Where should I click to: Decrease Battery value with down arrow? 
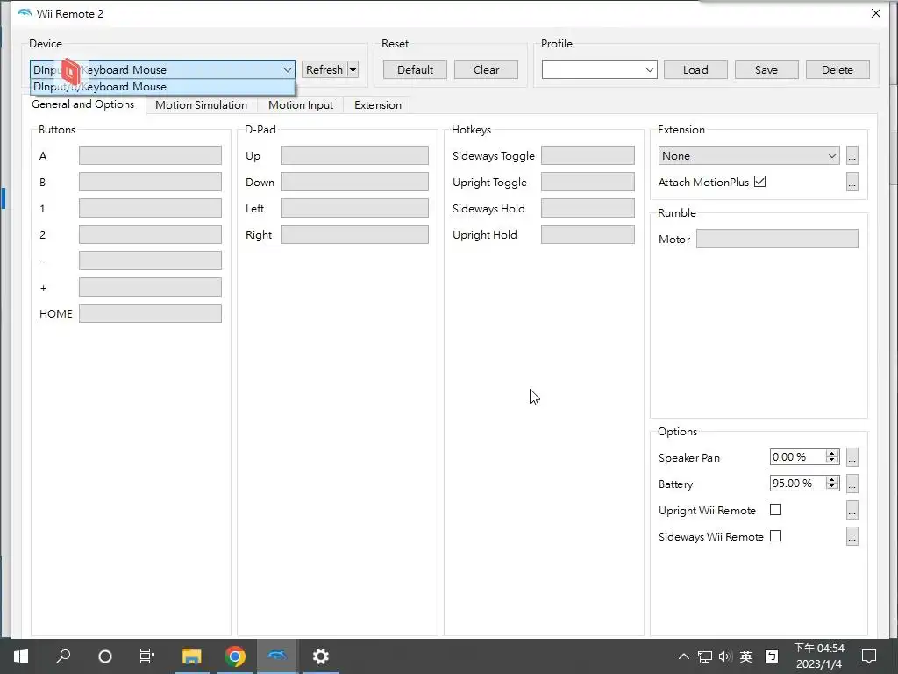click(x=832, y=486)
